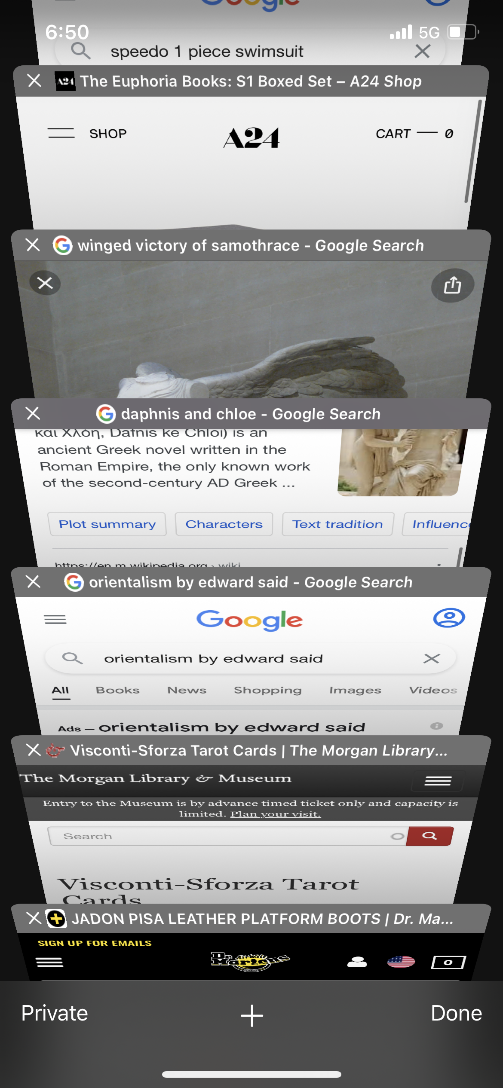Dismiss the samothrace image with round X

click(x=45, y=283)
